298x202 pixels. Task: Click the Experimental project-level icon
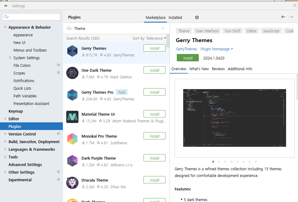59,179
